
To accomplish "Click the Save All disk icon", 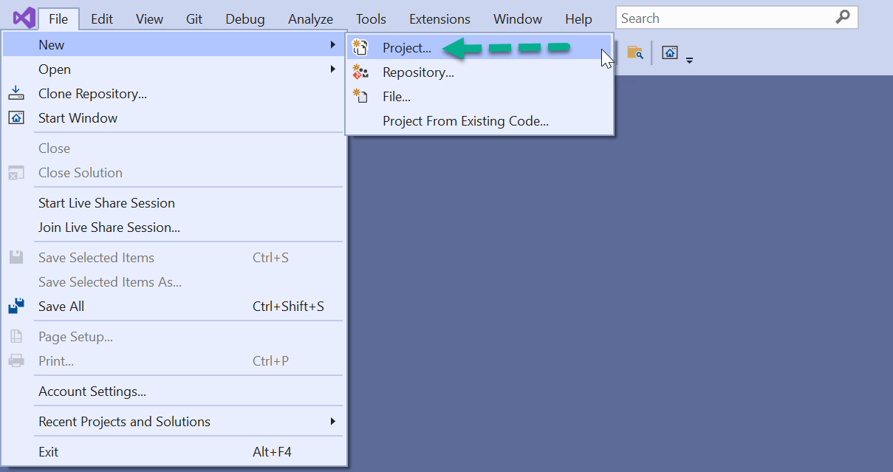I will pos(16,306).
